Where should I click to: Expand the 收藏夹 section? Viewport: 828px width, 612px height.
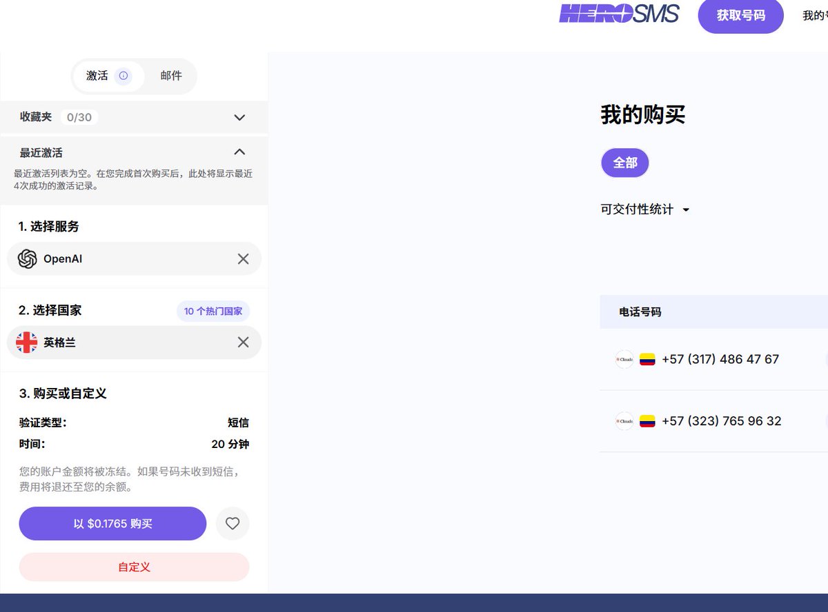click(x=239, y=117)
